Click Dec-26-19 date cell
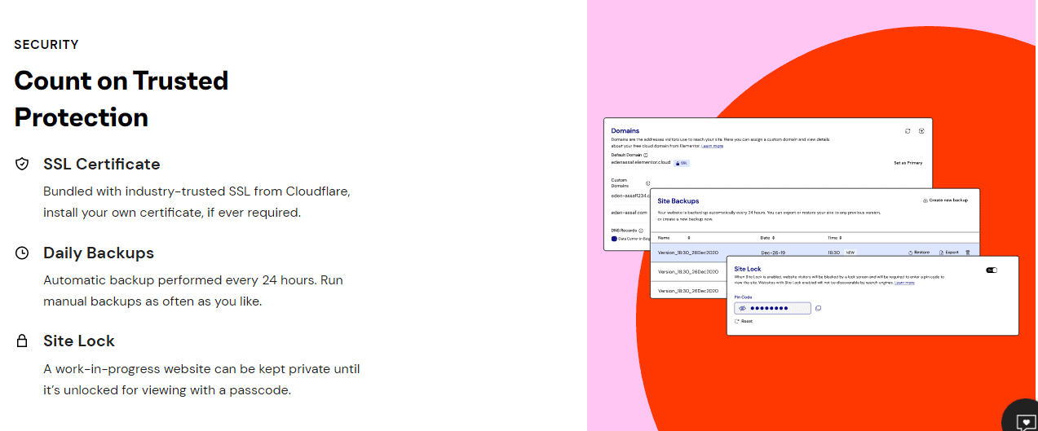Viewport: 1038px width, 431px height. point(773,253)
